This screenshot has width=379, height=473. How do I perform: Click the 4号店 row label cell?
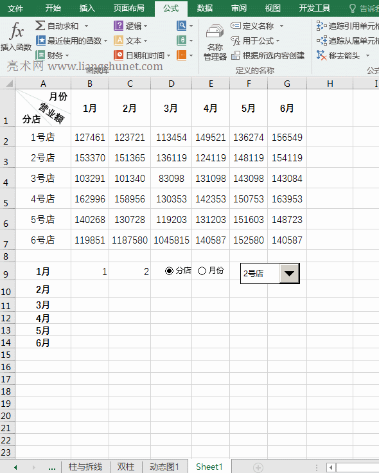[x=43, y=199]
